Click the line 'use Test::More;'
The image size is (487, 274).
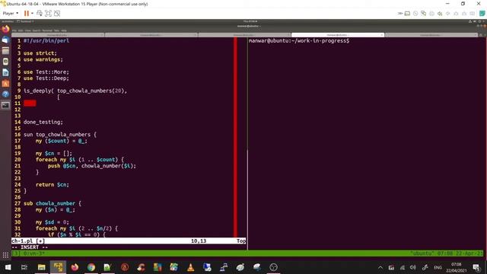tap(46, 72)
